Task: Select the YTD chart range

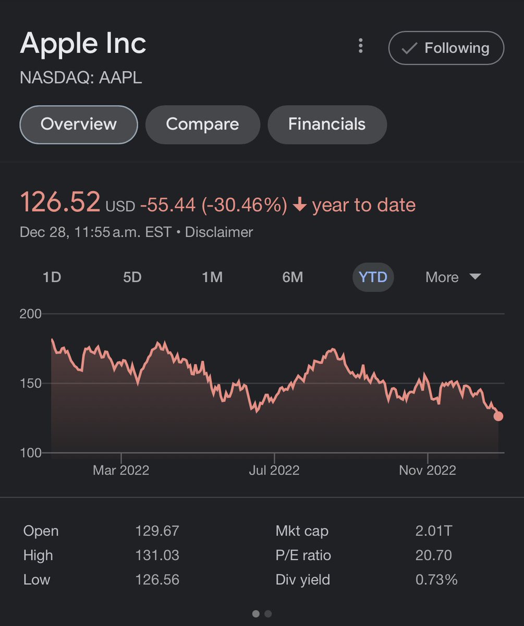Action: tap(373, 277)
